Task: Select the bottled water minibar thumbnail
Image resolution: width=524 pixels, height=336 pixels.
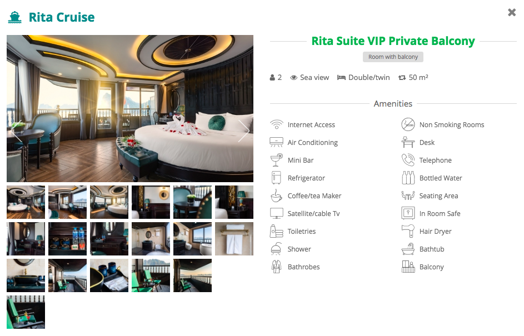Action: (67, 239)
